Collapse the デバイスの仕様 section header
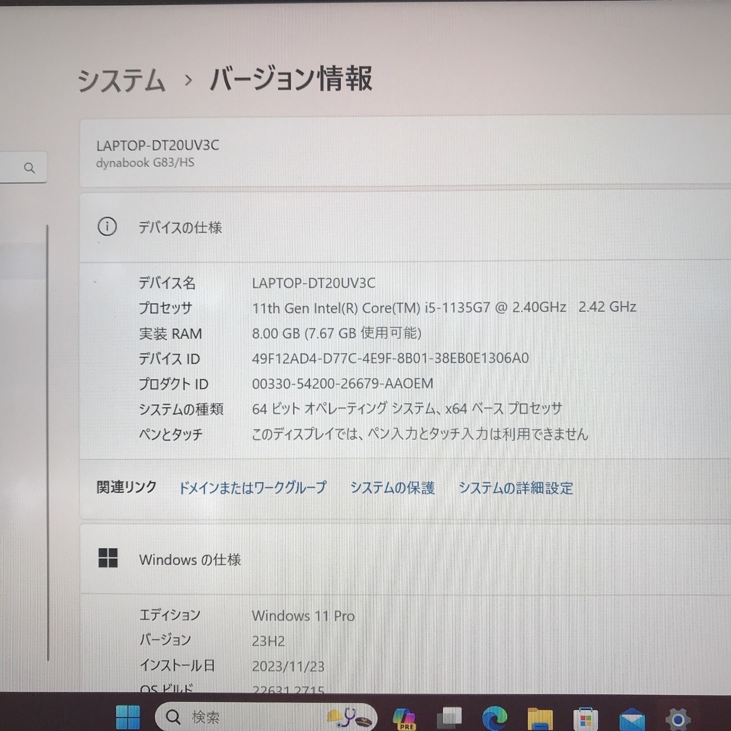 [405, 227]
